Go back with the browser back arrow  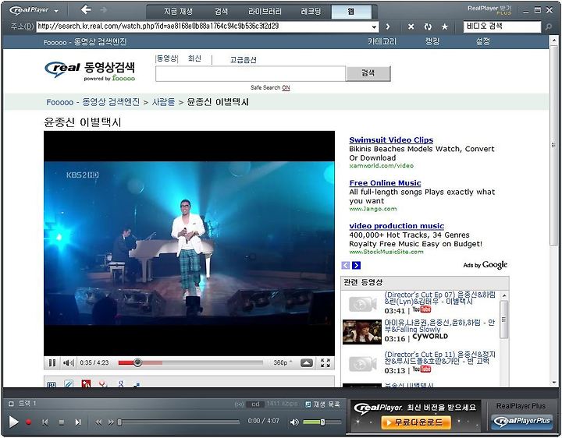[x=86, y=9]
